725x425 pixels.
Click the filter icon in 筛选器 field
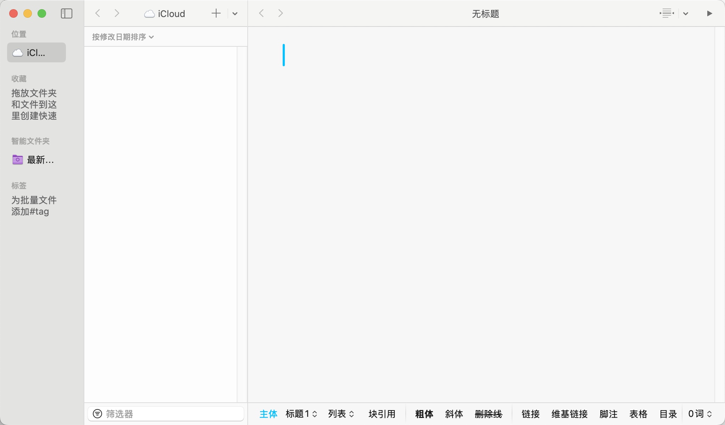click(x=97, y=414)
